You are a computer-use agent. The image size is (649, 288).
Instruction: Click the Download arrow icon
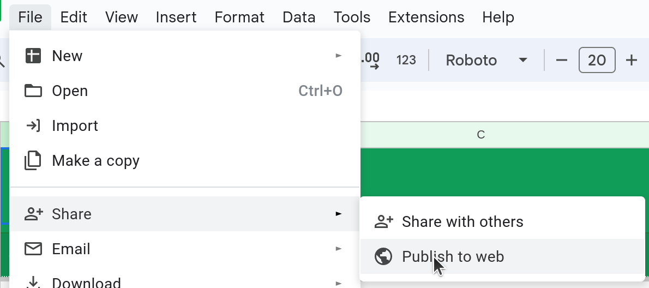(33, 282)
